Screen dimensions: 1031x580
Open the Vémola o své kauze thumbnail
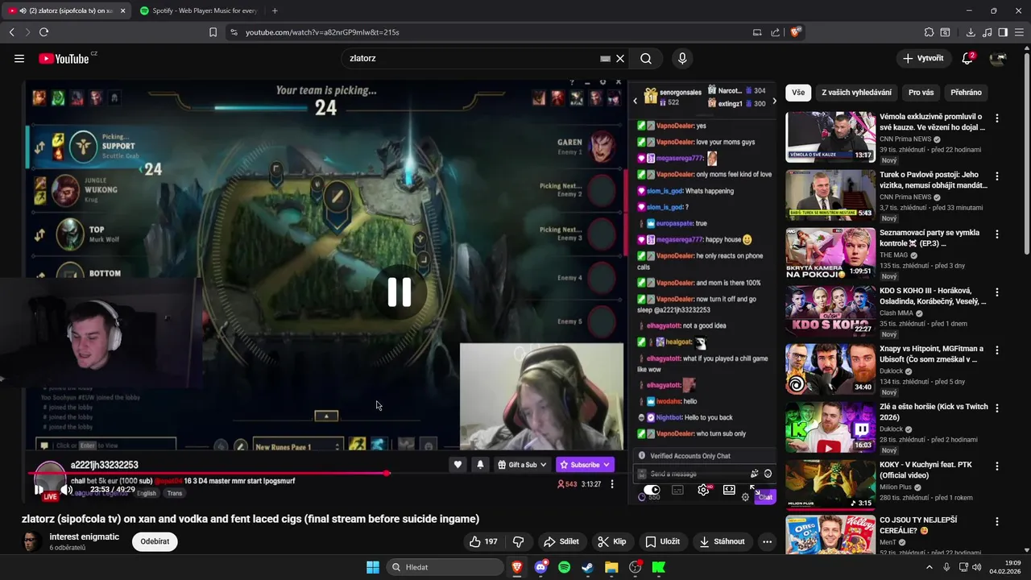[x=830, y=137]
